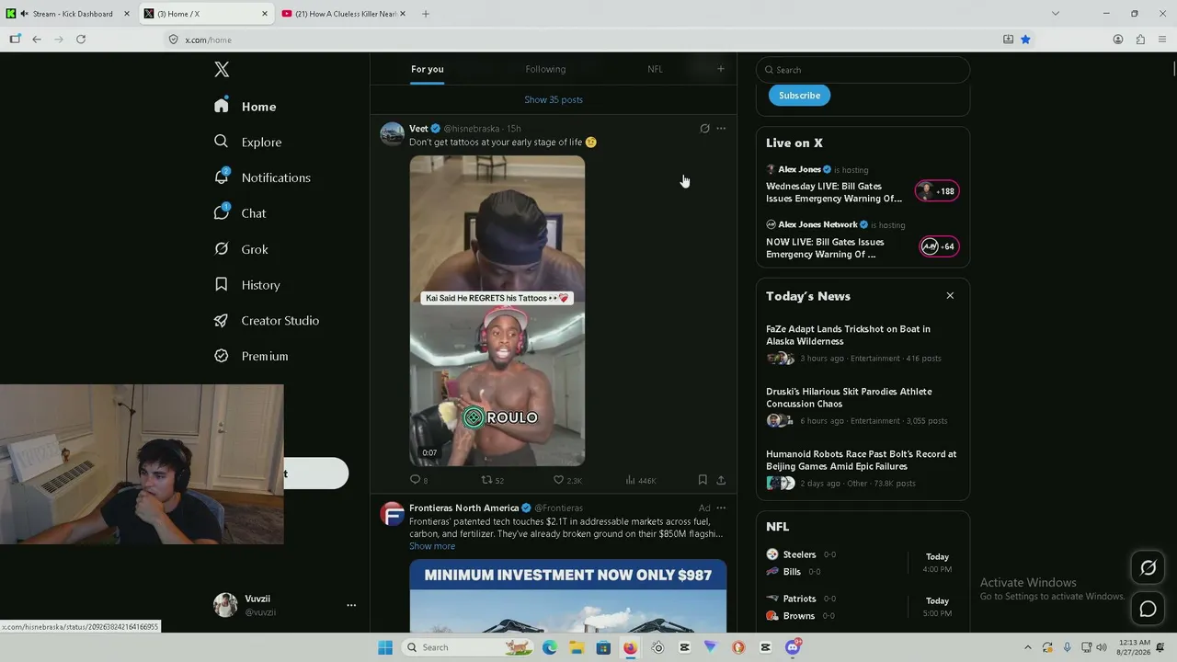Open History bookmark icon in sidebar

(222, 284)
